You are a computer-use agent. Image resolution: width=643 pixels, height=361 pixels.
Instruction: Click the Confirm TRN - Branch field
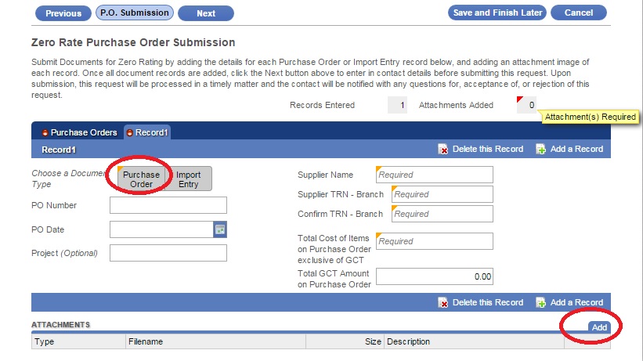[443, 214]
